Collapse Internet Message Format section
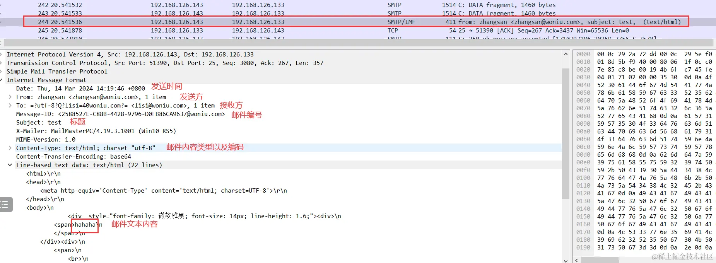The width and height of the screenshot is (716, 263). tap(2, 80)
